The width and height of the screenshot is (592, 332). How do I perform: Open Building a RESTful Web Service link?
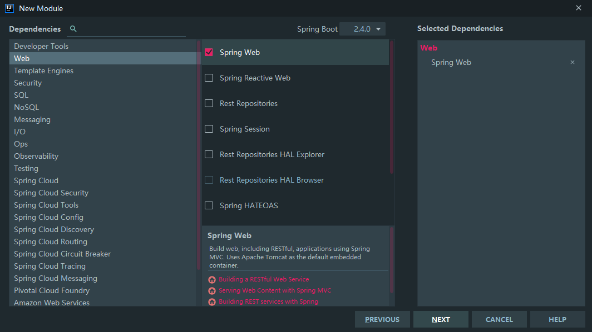[x=264, y=279]
